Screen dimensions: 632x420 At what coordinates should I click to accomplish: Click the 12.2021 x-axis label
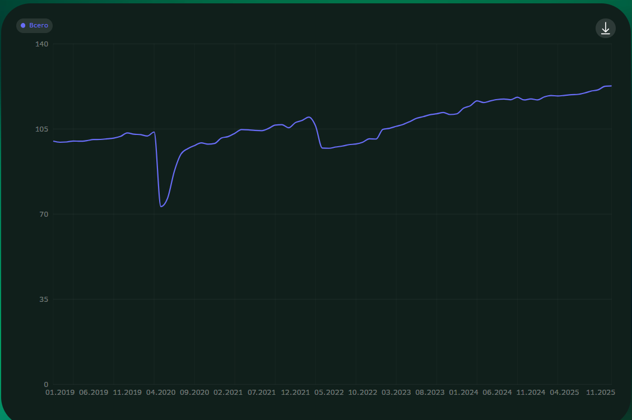(295, 392)
